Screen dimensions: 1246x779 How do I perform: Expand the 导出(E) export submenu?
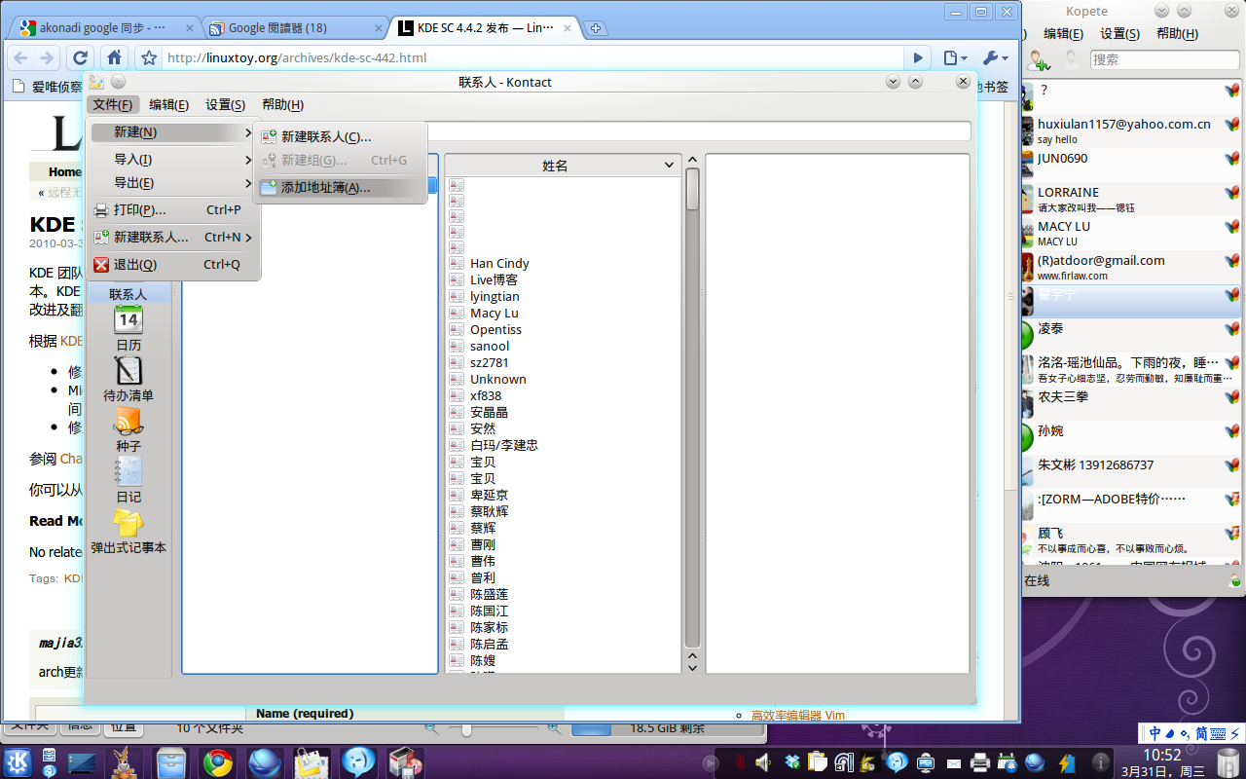(x=174, y=183)
